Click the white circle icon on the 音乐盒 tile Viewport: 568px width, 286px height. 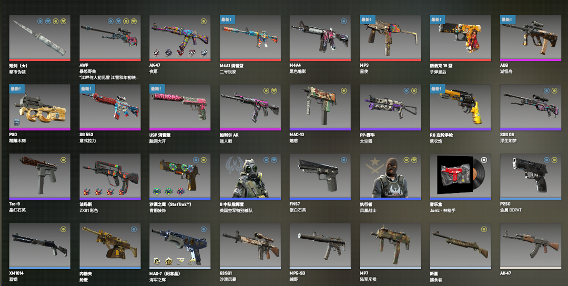(484, 160)
